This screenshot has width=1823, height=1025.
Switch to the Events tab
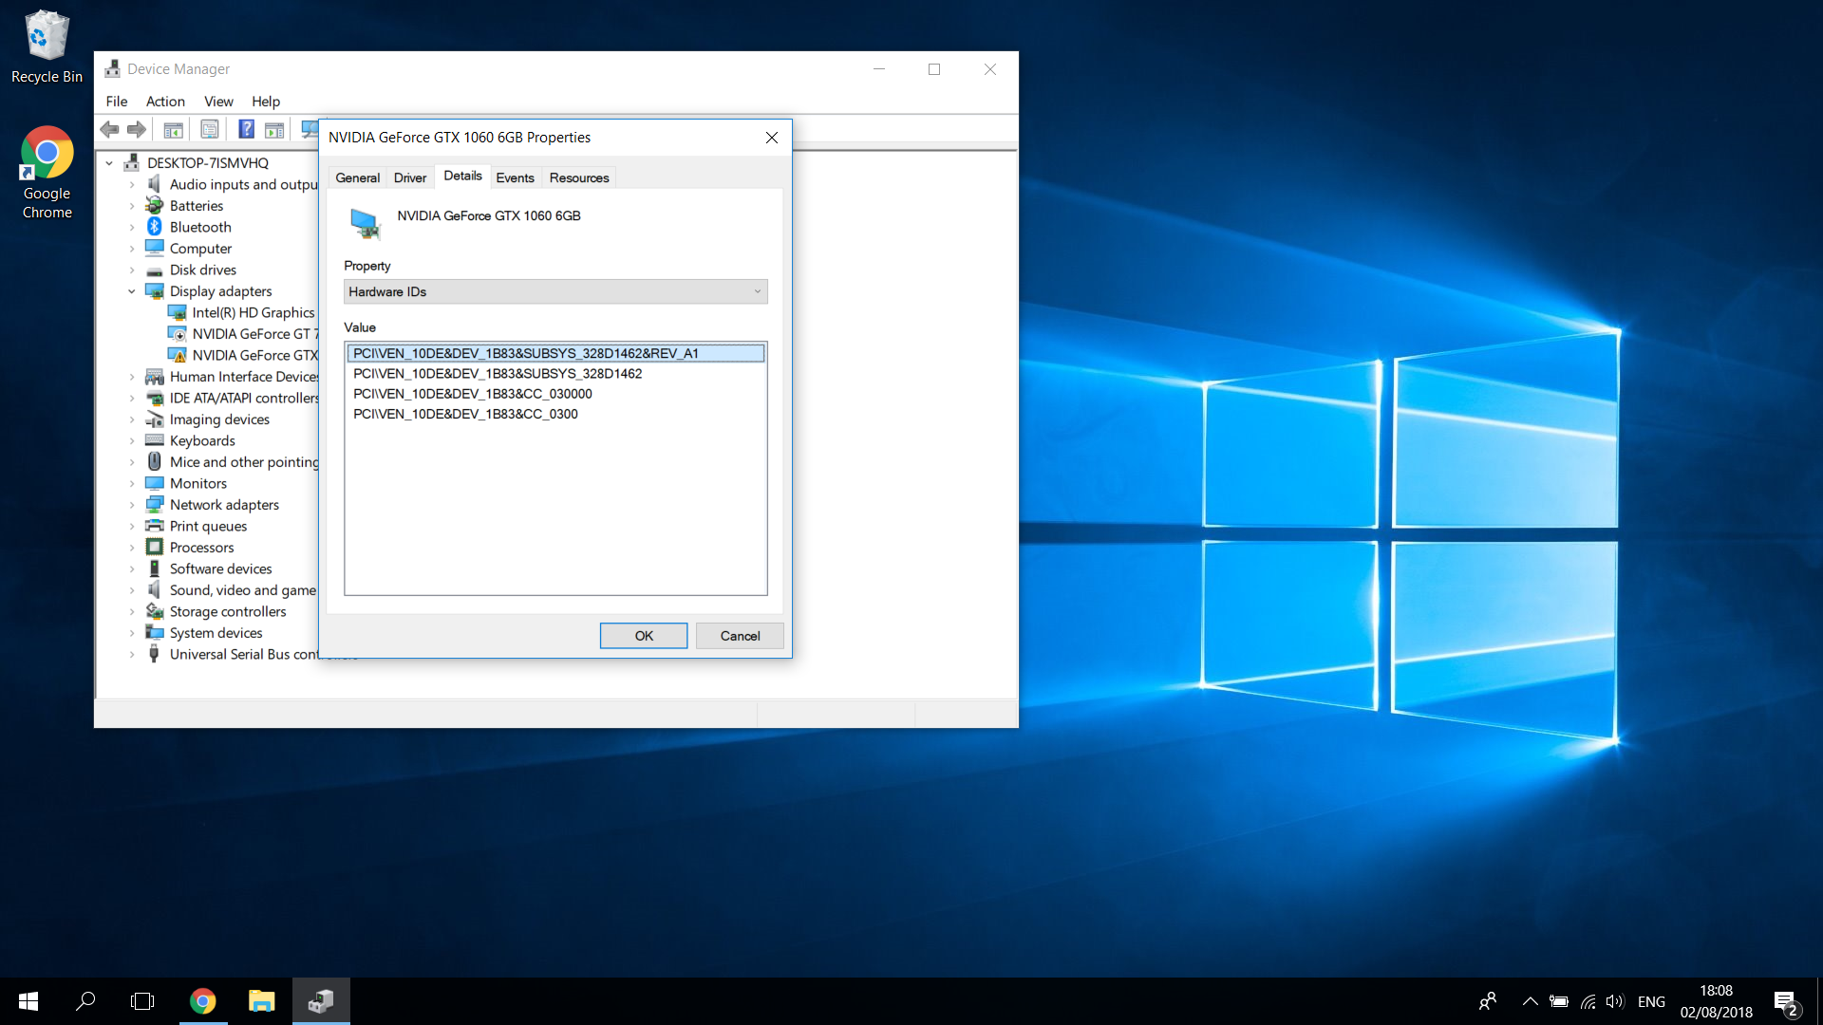515,177
